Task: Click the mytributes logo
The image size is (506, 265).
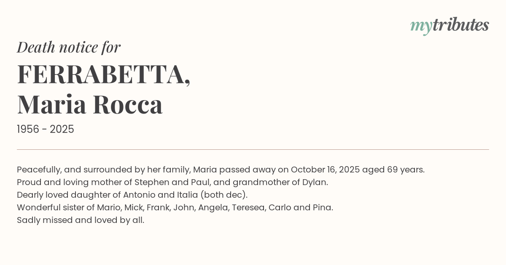Action: [x=449, y=25]
